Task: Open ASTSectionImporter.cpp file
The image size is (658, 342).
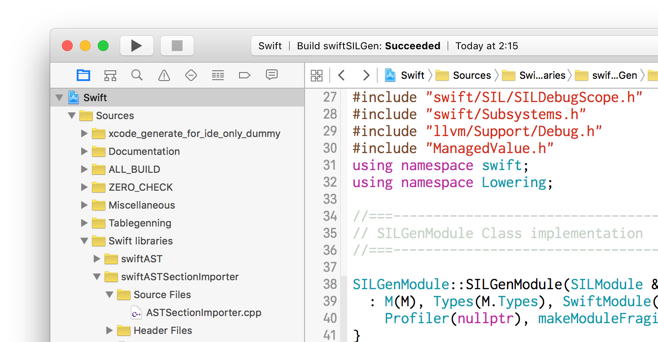Action: [196, 312]
